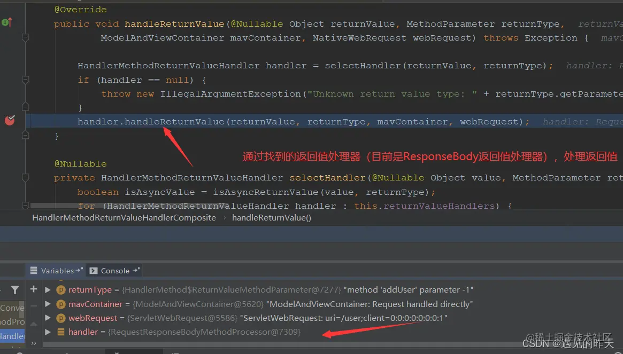This screenshot has width=623, height=354.
Task: Click the parameter icon beside mavContainer
Action: point(61,304)
